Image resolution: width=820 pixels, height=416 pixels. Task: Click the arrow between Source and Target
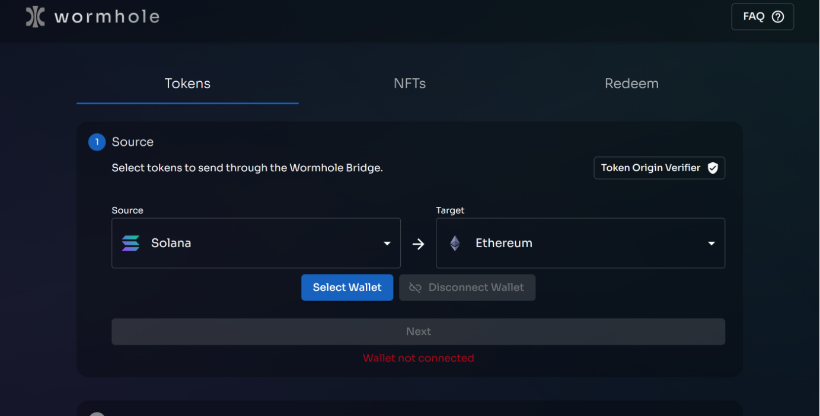[x=418, y=244]
